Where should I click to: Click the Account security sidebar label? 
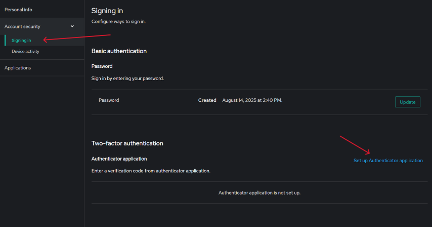tap(22, 26)
